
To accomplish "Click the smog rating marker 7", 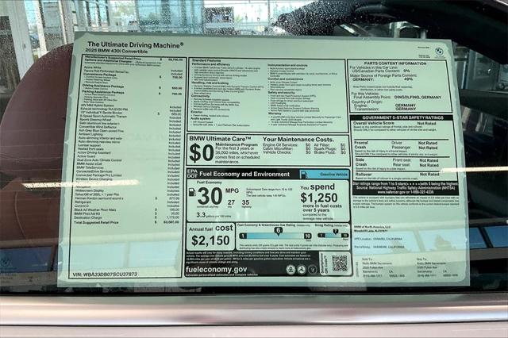I will coord(336,231).
